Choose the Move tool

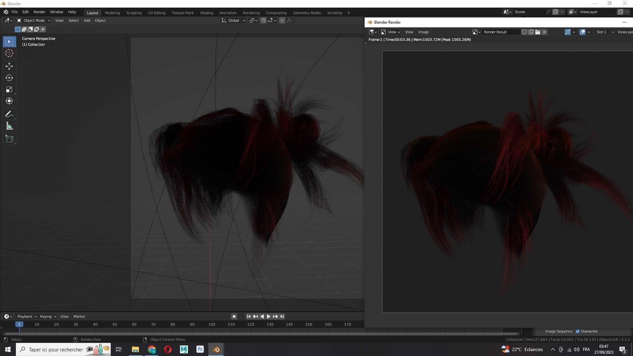pyautogui.click(x=9, y=66)
